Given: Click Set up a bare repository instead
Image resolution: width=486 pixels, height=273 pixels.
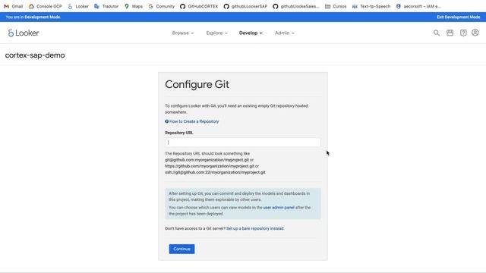Looking at the screenshot, I should [255, 228].
